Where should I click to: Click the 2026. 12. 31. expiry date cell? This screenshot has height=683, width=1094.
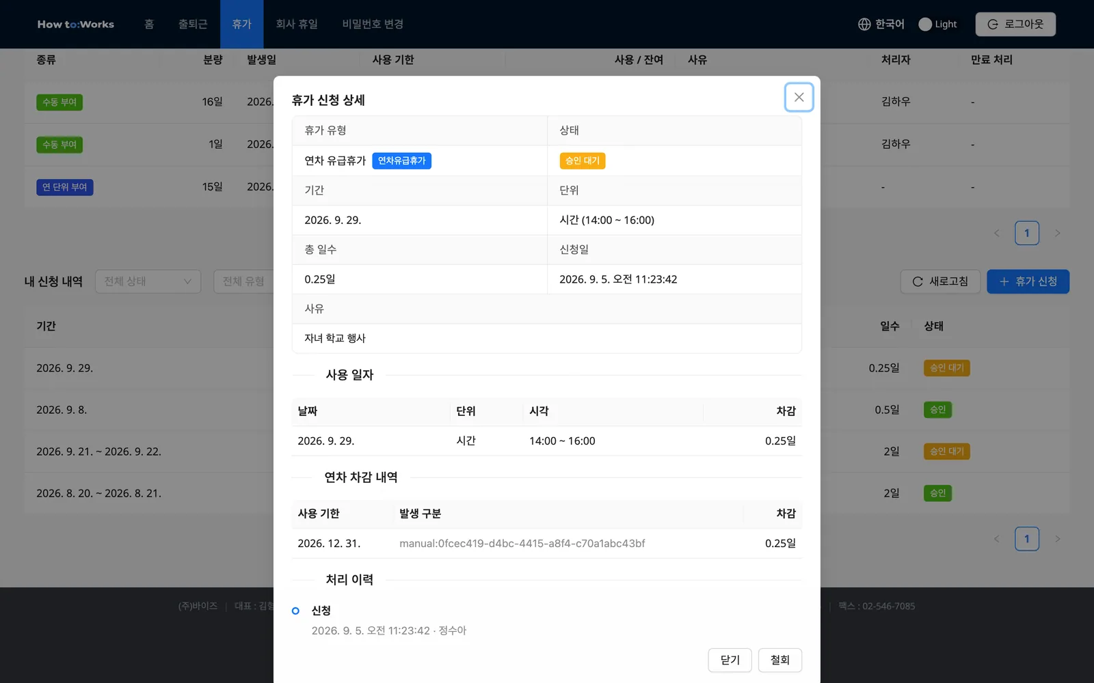pyautogui.click(x=329, y=544)
